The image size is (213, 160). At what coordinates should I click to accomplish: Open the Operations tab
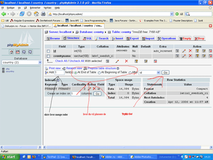[167, 39]
